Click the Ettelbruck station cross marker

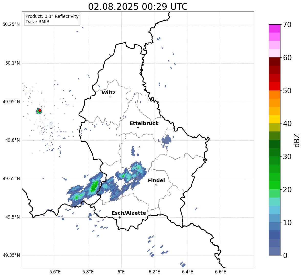138,128
